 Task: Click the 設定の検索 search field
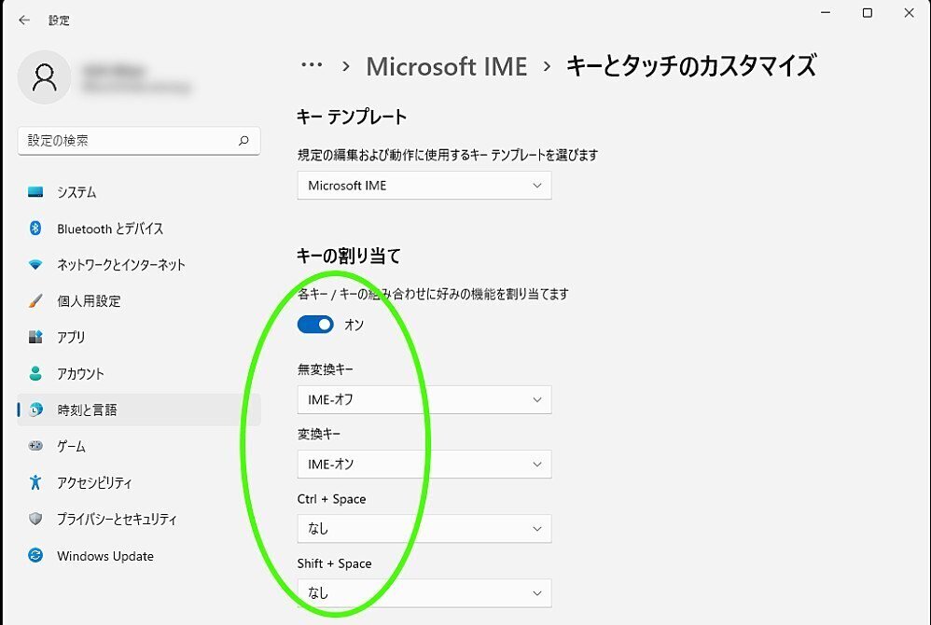point(139,141)
